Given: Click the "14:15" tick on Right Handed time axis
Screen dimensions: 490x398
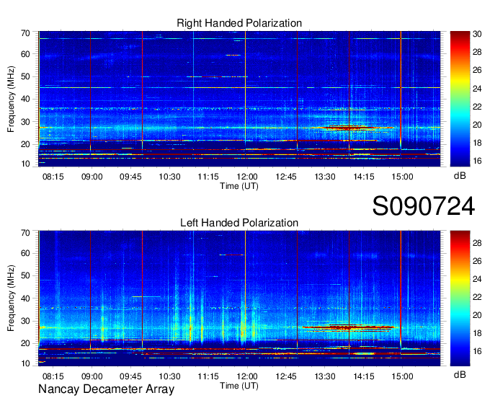Looking at the screenshot, I should 364,177.
